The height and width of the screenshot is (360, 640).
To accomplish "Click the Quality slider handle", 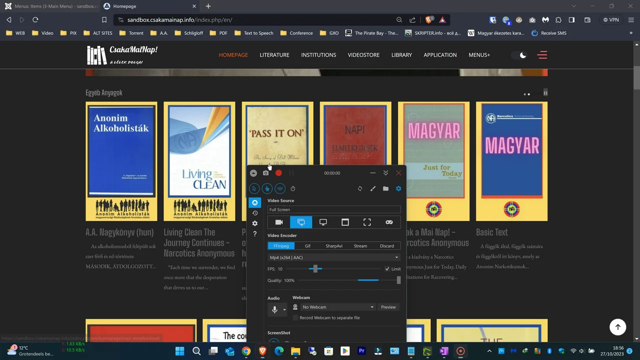I will [398, 280].
